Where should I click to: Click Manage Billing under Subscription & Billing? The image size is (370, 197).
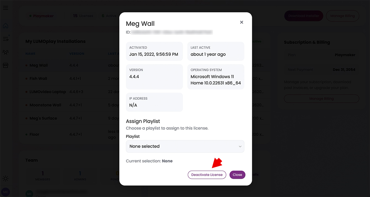tap(322, 98)
